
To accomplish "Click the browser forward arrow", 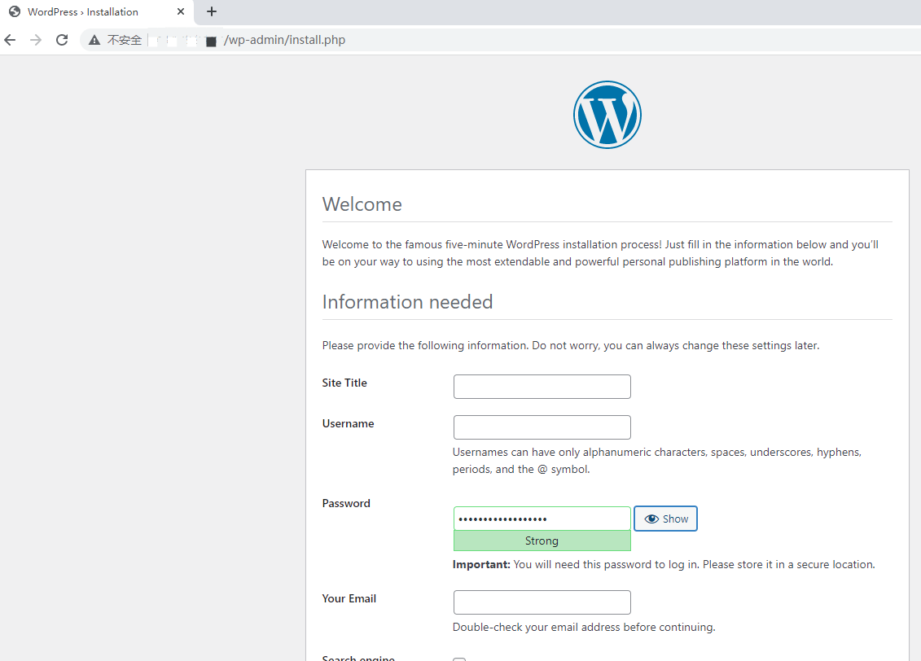I will pyautogui.click(x=36, y=40).
